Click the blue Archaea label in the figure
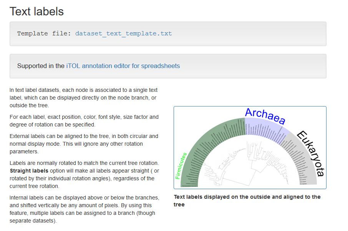The width and height of the screenshot is (348, 231). click(265, 116)
